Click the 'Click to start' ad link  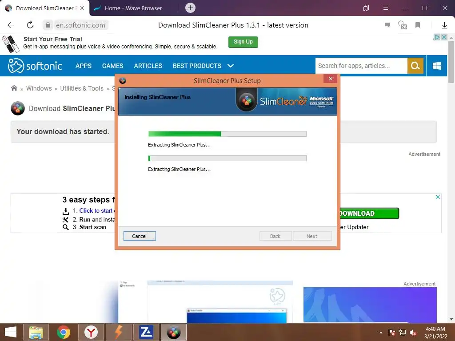(96, 211)
